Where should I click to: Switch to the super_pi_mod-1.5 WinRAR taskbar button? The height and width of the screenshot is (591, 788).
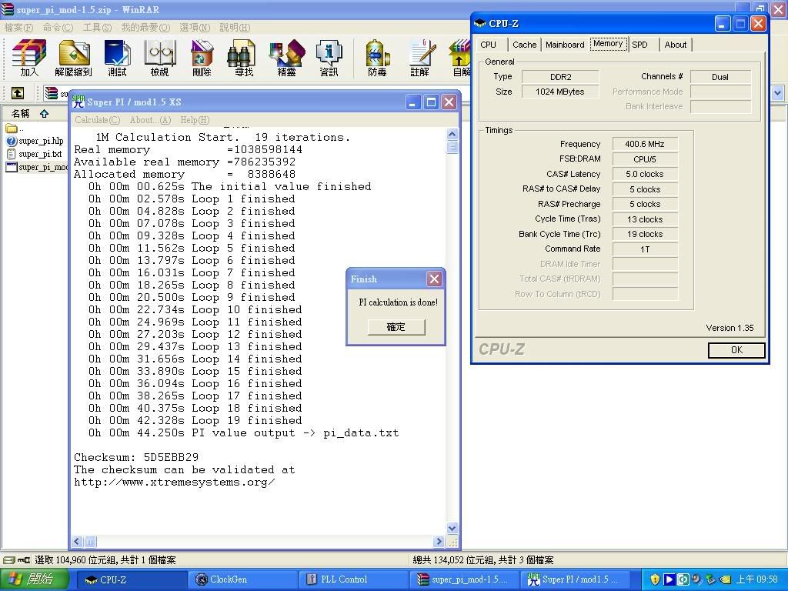pyautogui.click(x=466, y=579)
